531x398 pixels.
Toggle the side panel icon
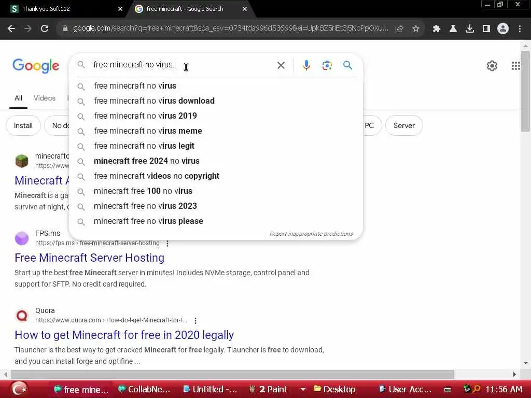(486, 29)
